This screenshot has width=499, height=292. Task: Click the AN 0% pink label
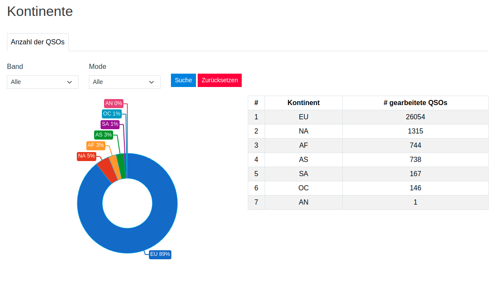coord(114,103)
